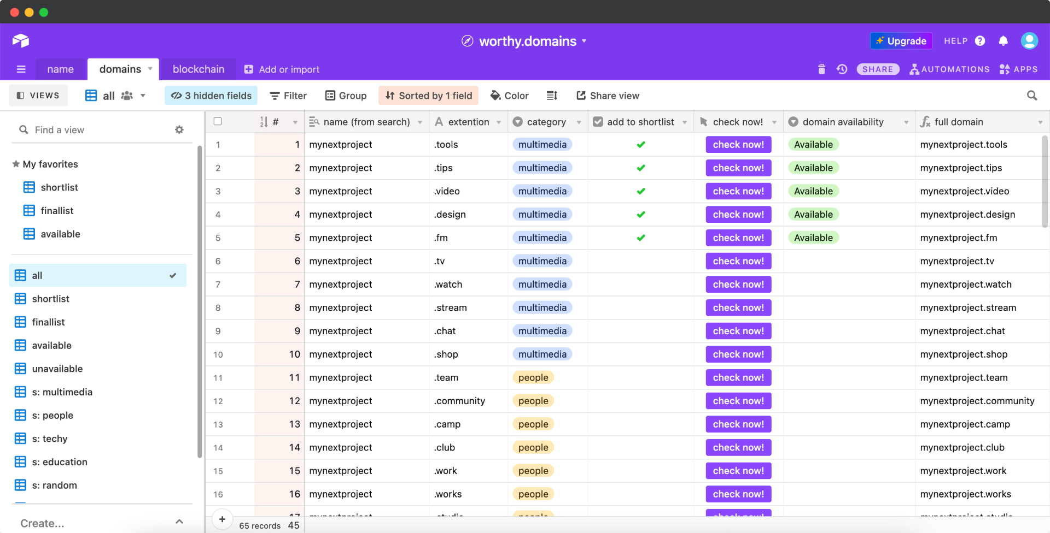Switch to the name table tab
The height and width of the screenshot is (533, 1050).
[x=60, y=69]
